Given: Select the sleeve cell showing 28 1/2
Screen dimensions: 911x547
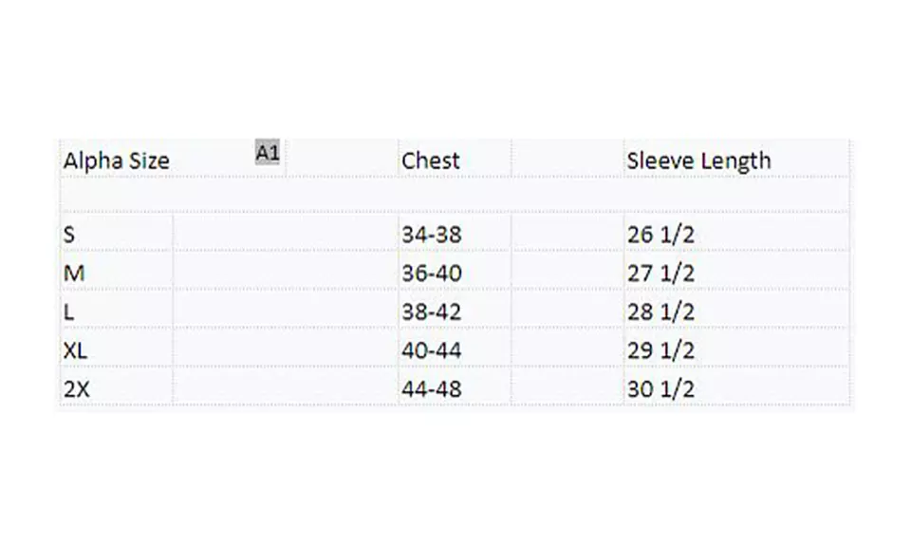Looking at the screenshot, I should (x=660, y=311).
